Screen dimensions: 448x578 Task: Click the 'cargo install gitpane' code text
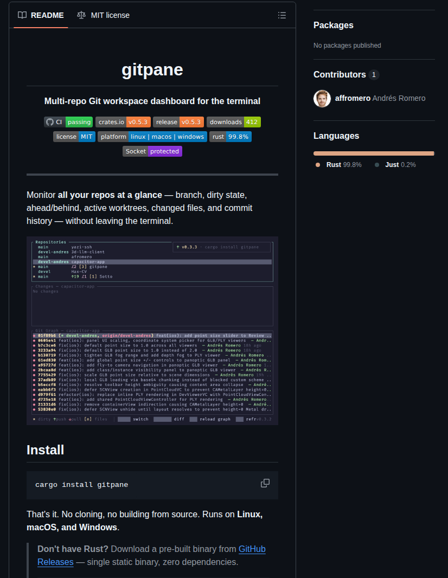pyautogui.click(x=82, y=485)
